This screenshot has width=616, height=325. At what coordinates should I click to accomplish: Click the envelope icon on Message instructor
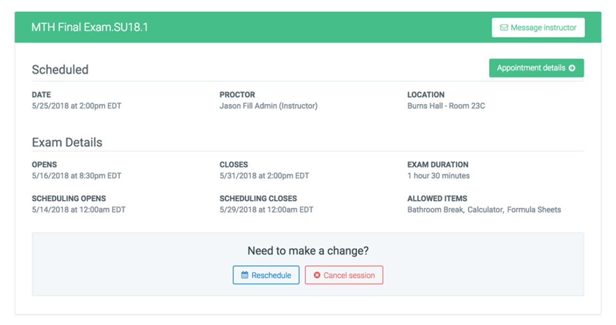click(x=504, y=28)
